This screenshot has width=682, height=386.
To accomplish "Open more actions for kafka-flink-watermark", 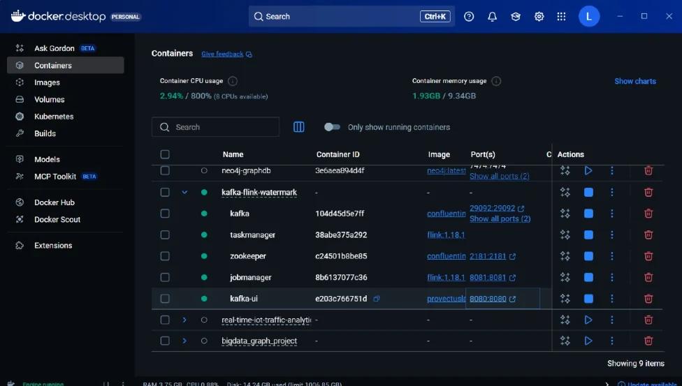I will [x=612, y=192].
